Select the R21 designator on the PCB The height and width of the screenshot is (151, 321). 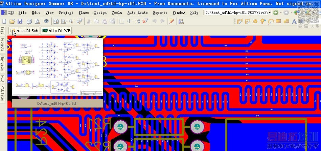click(100, 123)
